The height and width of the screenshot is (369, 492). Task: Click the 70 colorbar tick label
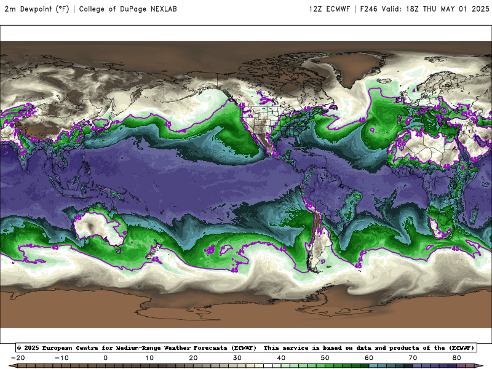[413, 358]
